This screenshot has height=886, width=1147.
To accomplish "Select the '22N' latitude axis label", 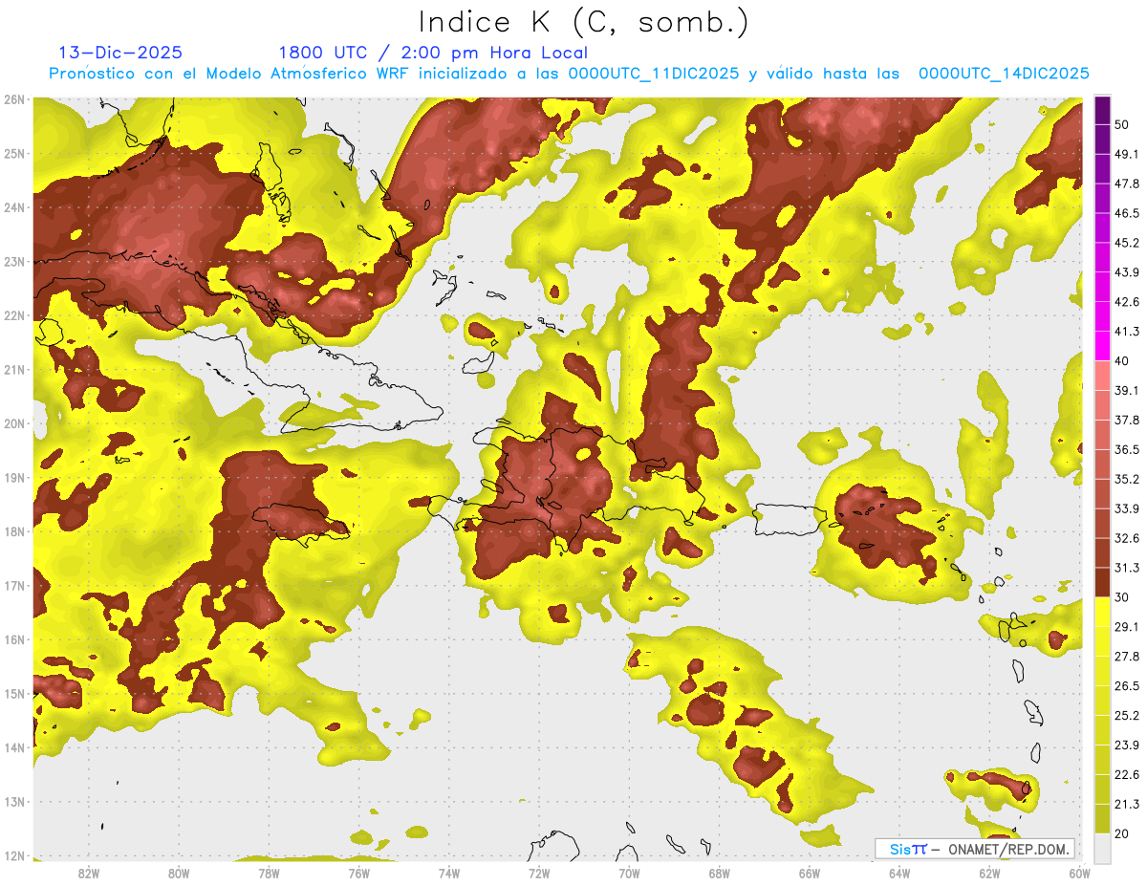I will [x=14, y=315].
